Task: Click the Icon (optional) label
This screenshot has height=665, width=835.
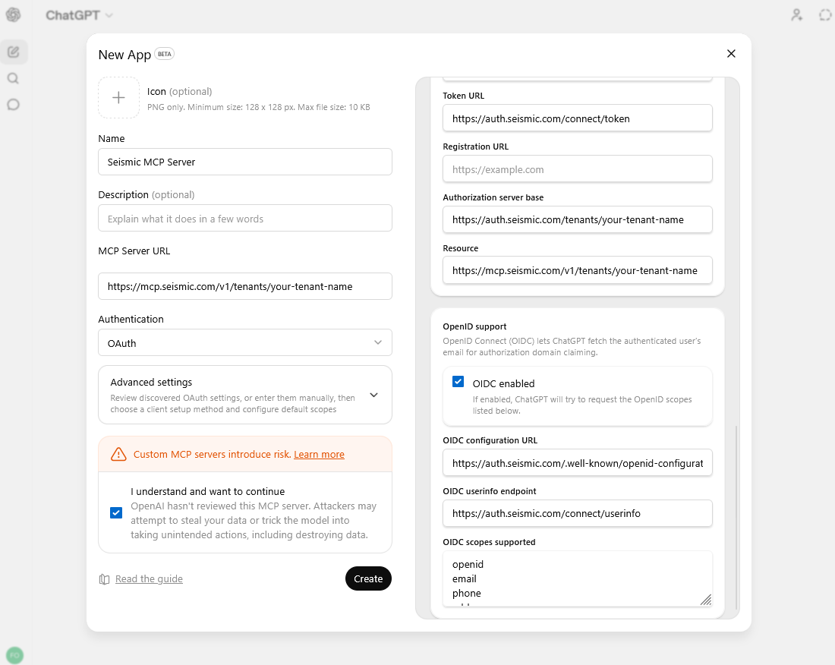Action: 179,92
